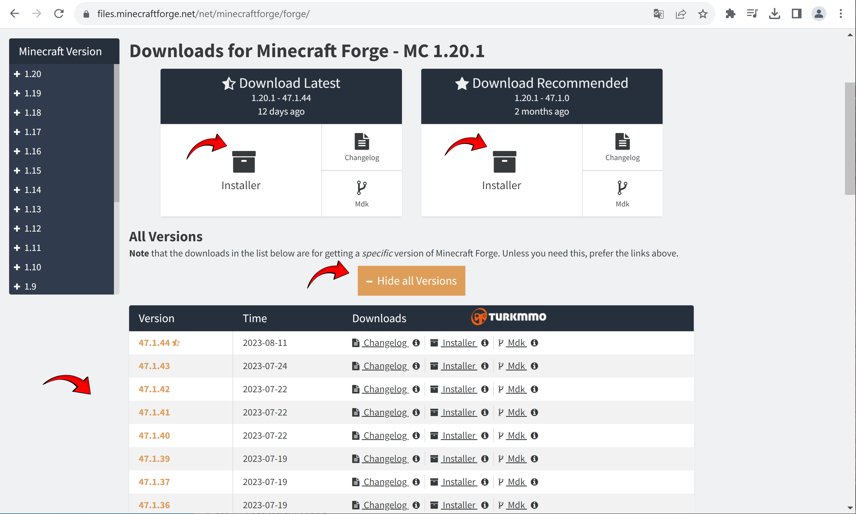Viewport: 856px width, 514px height.
Task: Select the date 2023-08-11
Action: click(265, 343)
